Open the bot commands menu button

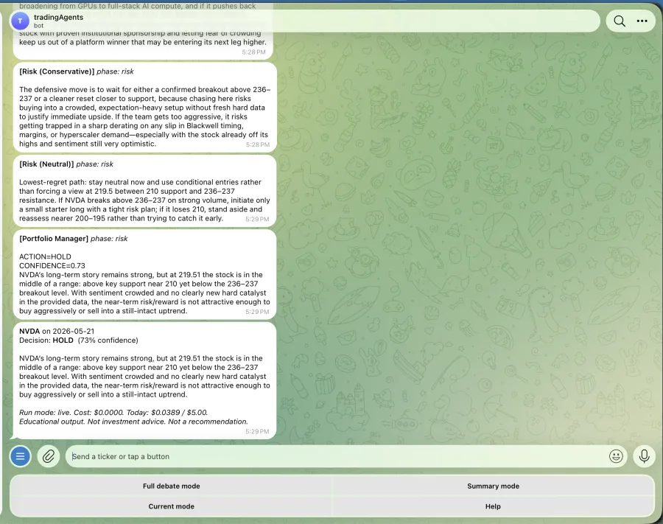(x=20, y=456)
